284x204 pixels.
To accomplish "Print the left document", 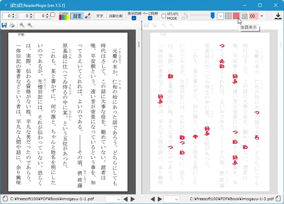I will [12, 25].
